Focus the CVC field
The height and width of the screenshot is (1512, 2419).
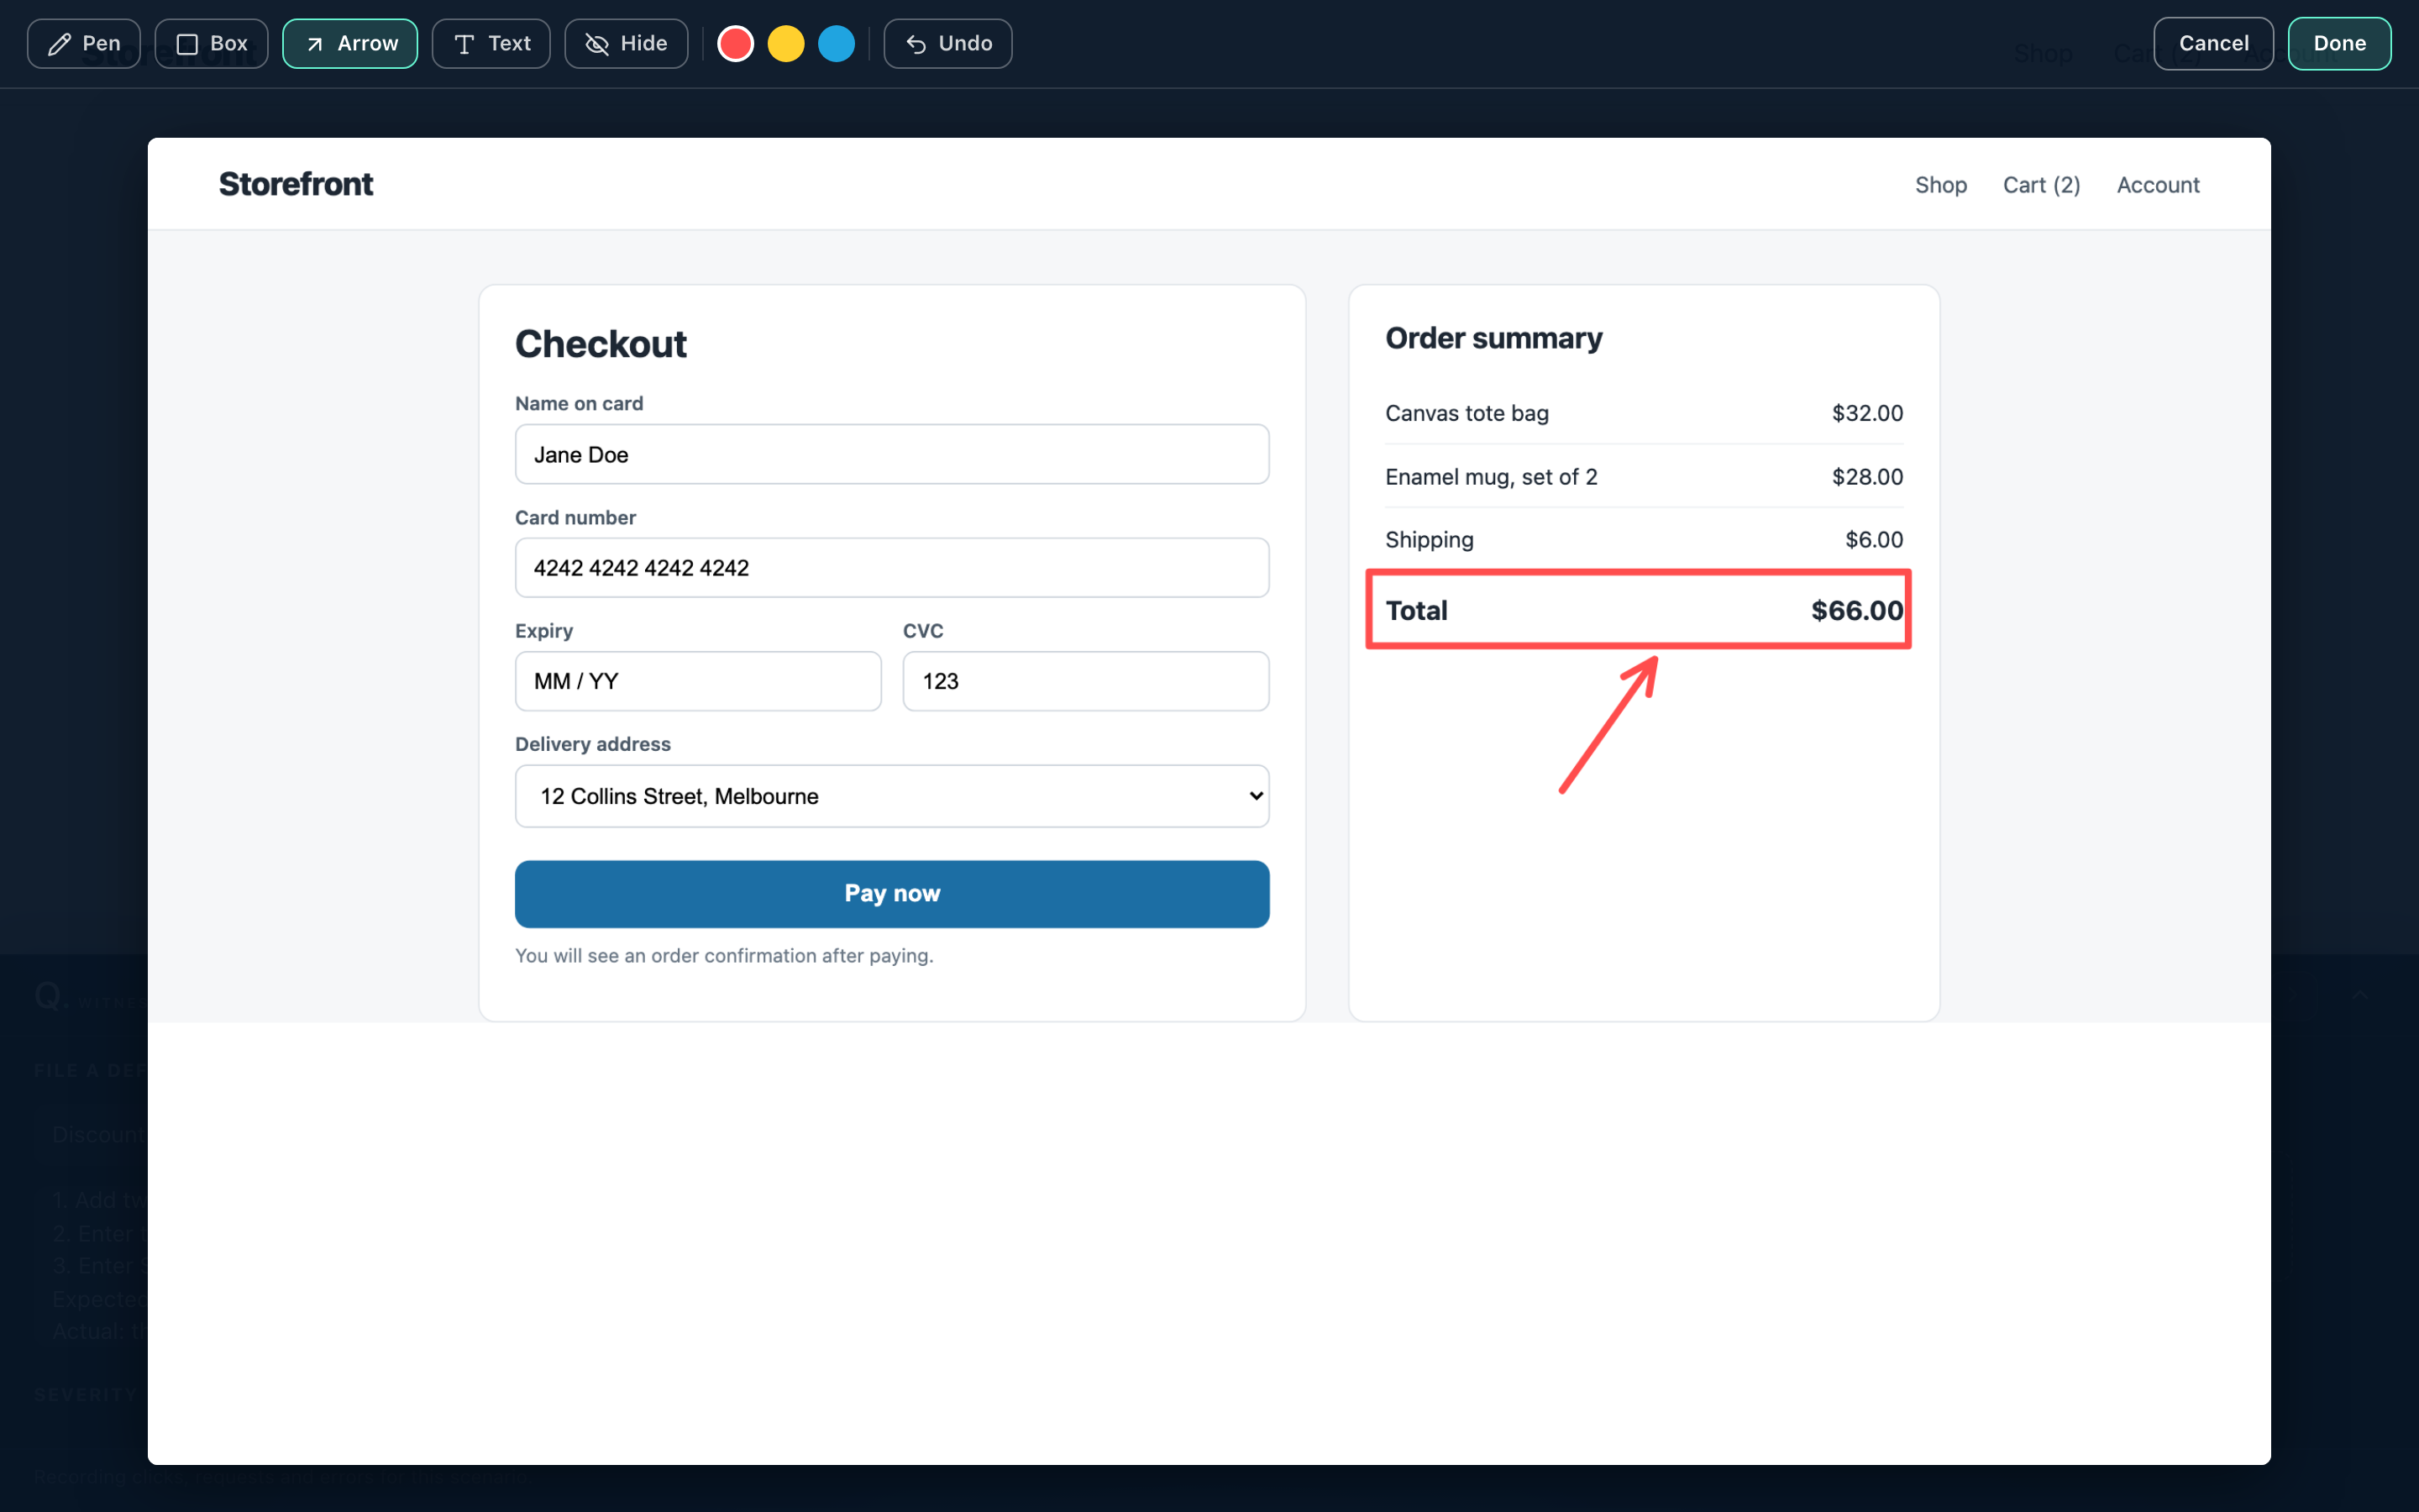[x=1085, y=681]
